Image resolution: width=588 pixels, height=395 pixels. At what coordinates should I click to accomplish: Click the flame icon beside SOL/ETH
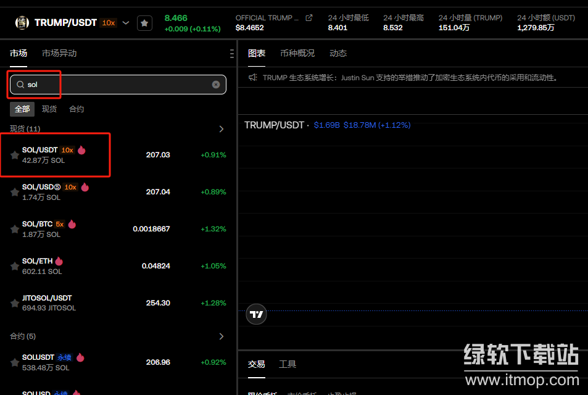(x=59, y=261)
